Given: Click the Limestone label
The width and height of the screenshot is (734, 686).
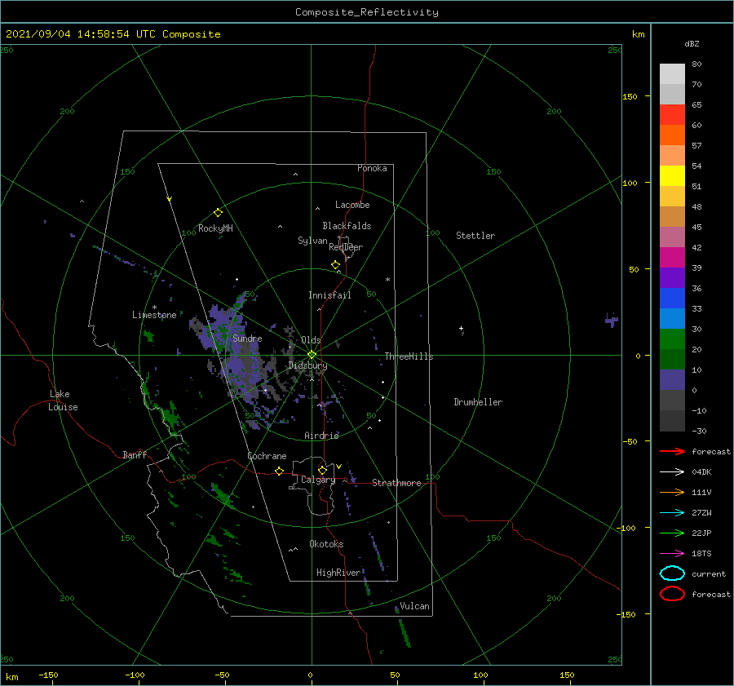Looking at the screenshot, I should [x=154, y=315].
